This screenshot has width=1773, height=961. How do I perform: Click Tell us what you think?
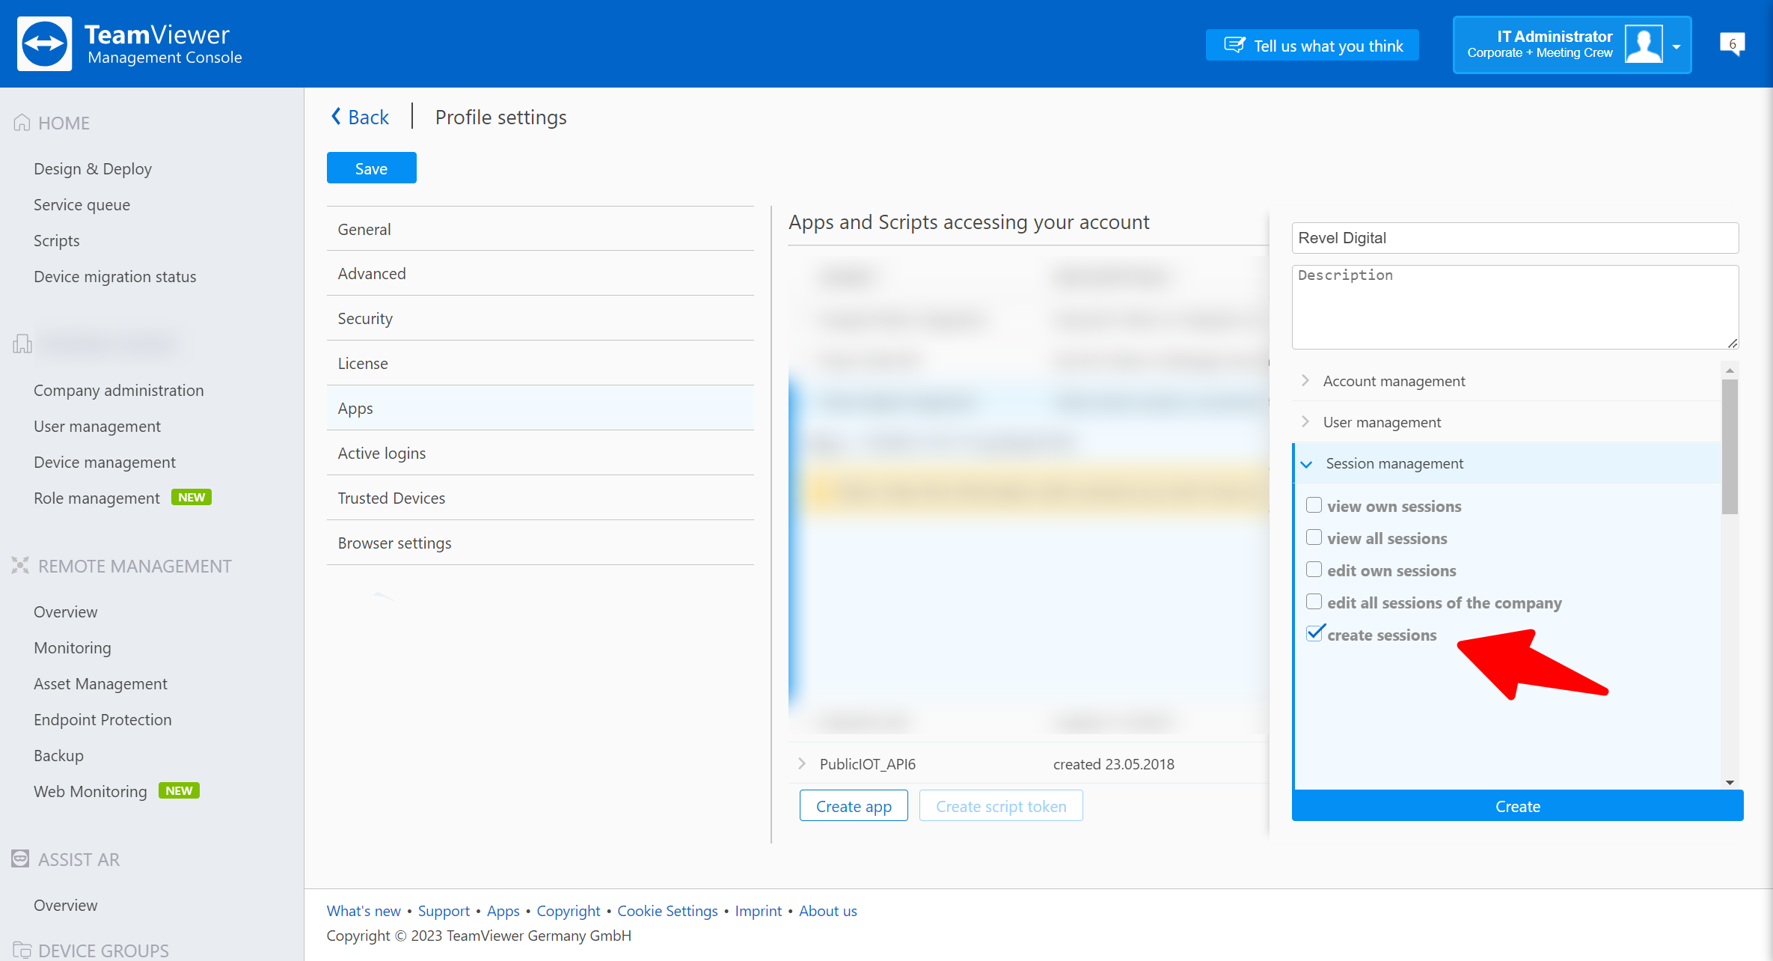pyautogui.click(x=1312, y=46)
